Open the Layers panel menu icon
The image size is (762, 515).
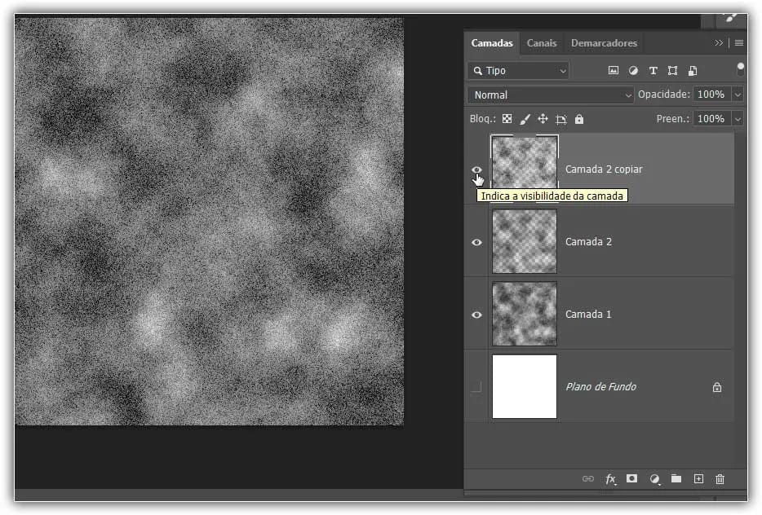pyautogui.click(x=738, y=42)
